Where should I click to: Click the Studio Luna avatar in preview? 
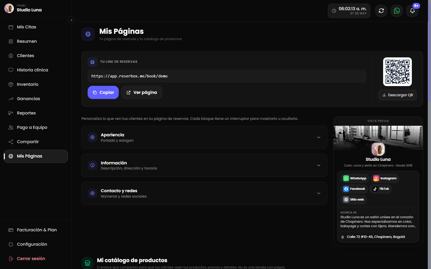378,149
